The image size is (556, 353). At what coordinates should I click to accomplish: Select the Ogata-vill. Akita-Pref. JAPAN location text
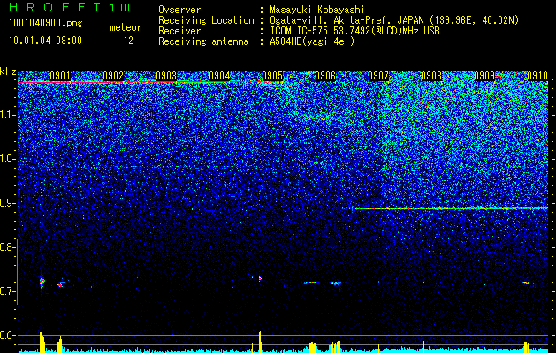click(x=394, y=20)
